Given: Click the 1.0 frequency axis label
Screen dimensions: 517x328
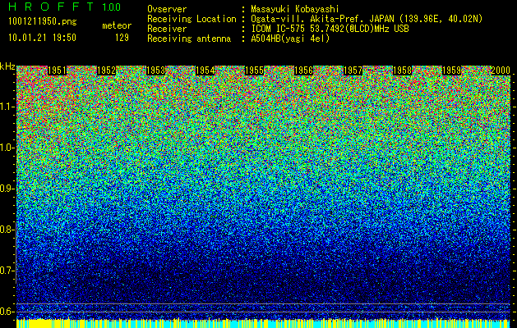Looking at the screenshot, I should 7,148.
